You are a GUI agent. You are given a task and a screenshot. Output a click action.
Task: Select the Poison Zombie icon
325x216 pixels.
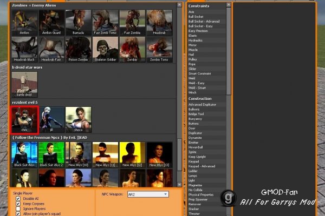pos(79,49)
